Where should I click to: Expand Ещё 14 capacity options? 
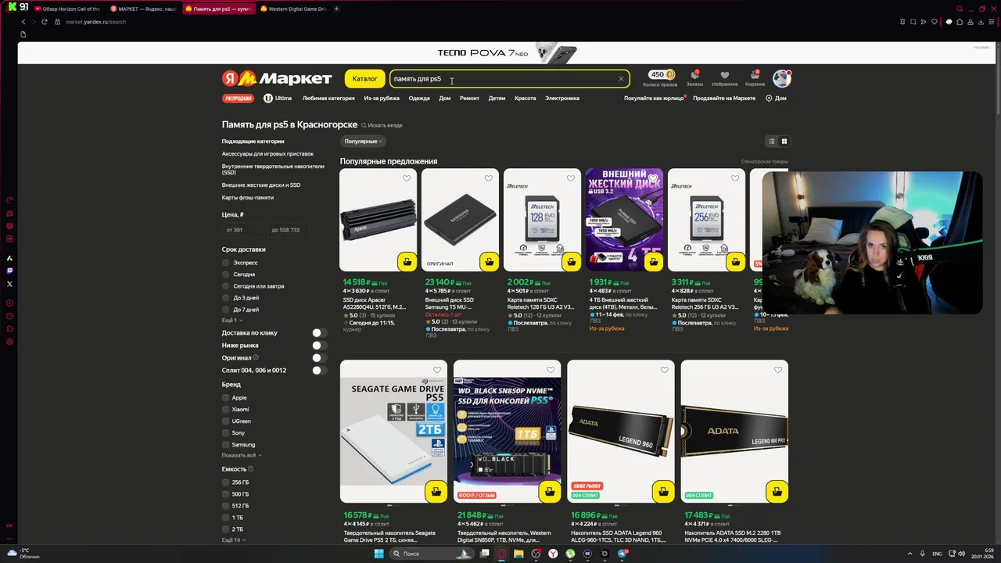(234, 540)
